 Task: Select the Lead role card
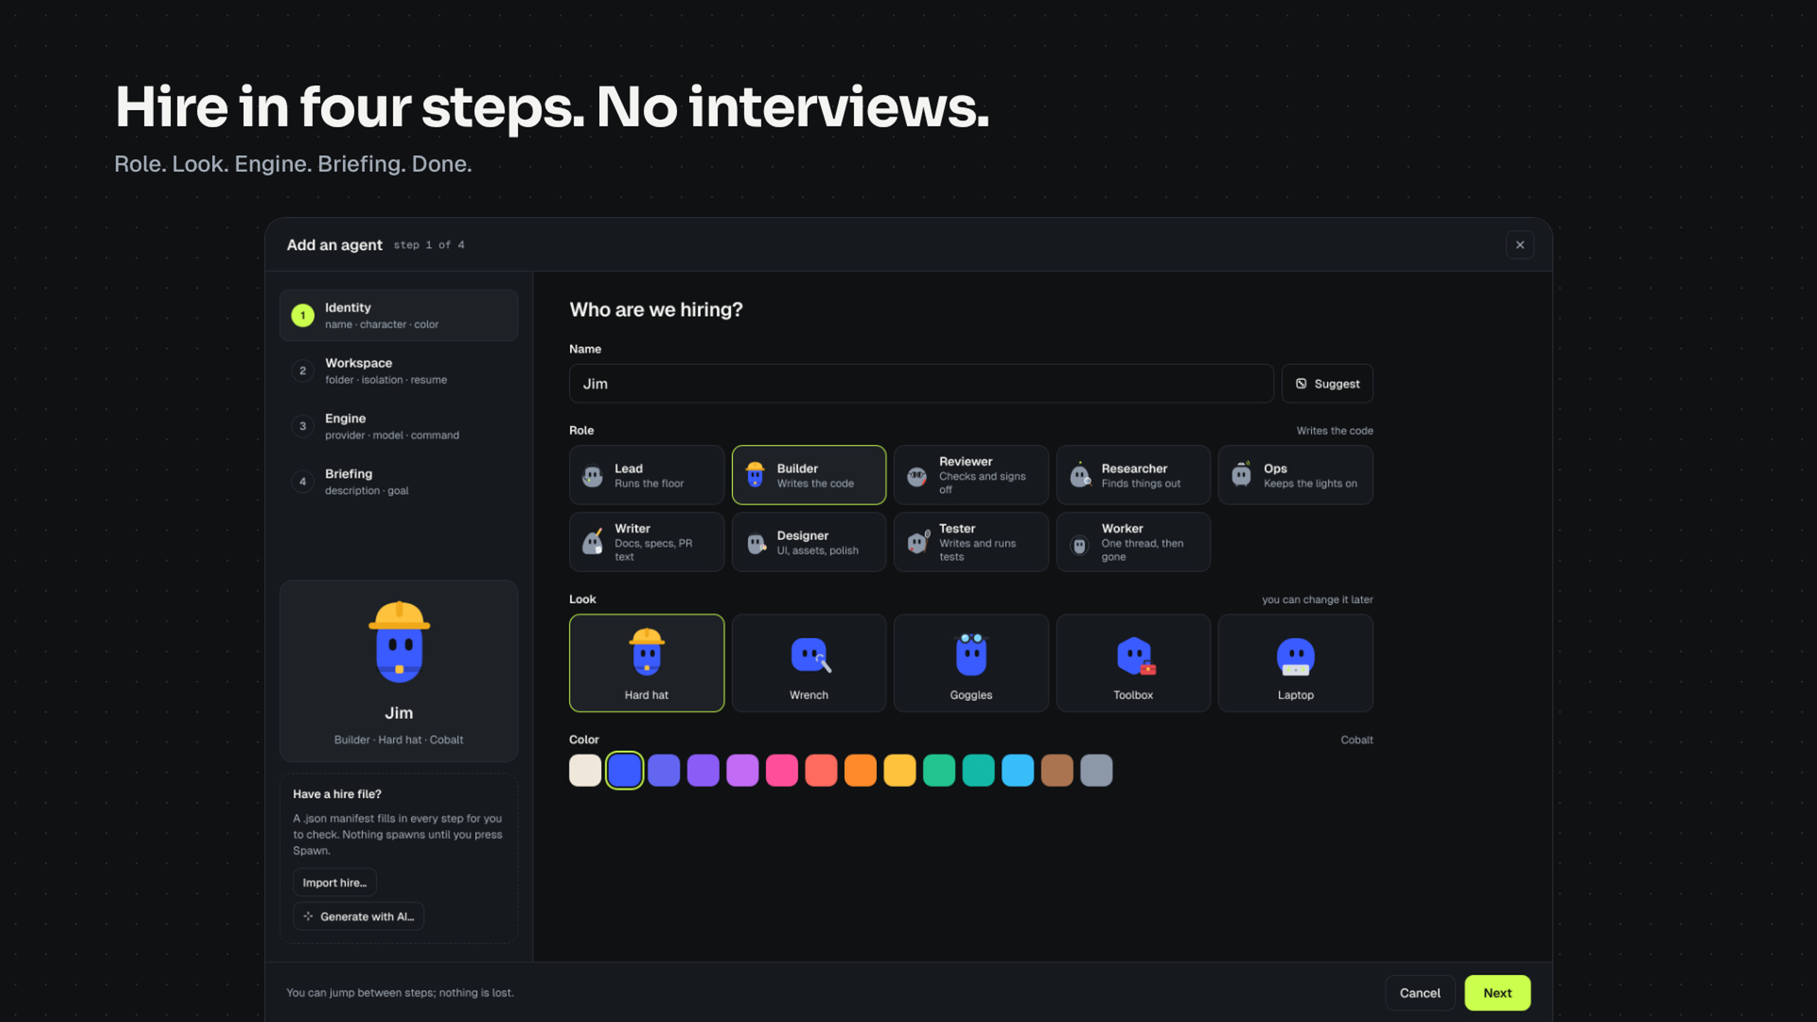coord(646,475)
